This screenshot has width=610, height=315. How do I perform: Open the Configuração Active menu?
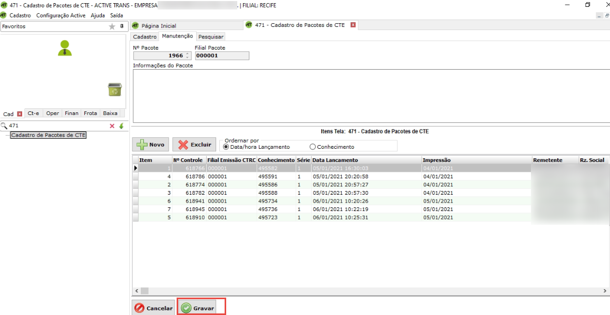pos(61,15)
